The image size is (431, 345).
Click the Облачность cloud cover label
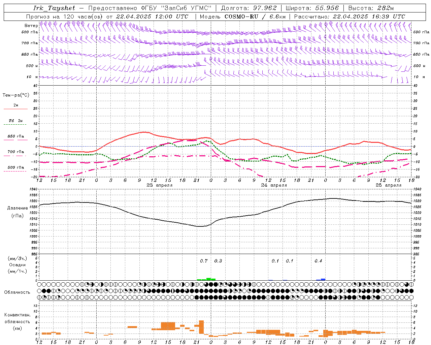click(x=17, y=292)
